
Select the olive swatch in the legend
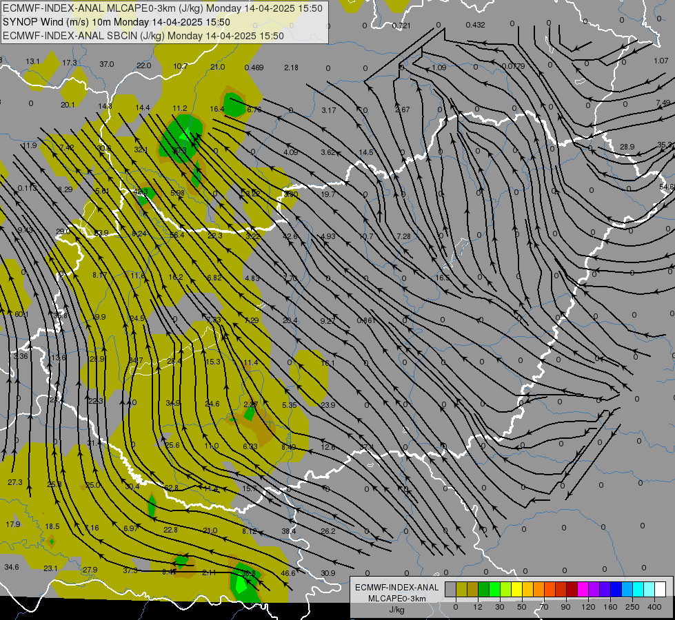pos(461,589)
